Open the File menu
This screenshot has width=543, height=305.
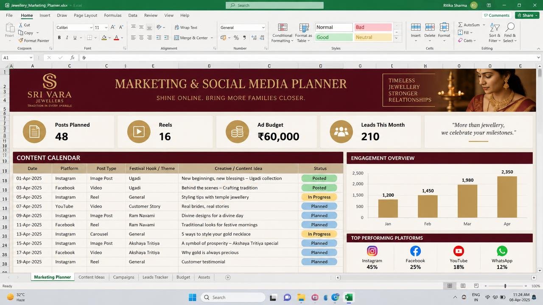(x=9, y=15)
